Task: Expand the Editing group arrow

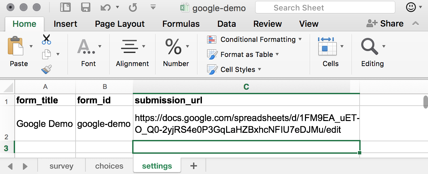Action: point(384,46)
